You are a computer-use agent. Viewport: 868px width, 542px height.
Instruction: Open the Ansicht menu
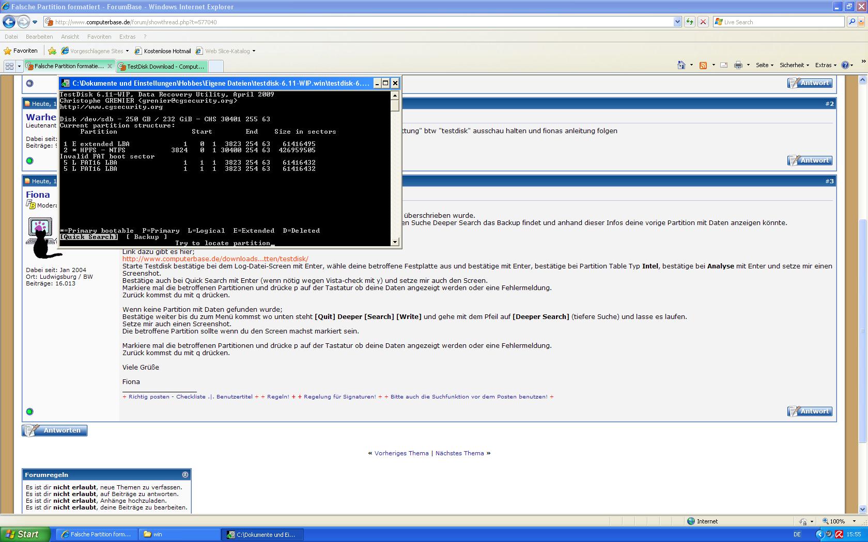coord(70,37)
